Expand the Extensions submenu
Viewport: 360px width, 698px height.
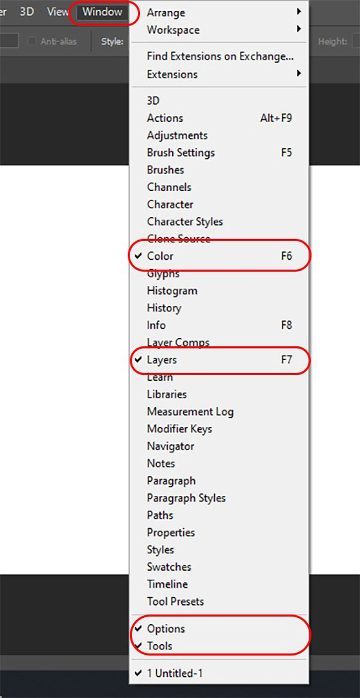219,74
